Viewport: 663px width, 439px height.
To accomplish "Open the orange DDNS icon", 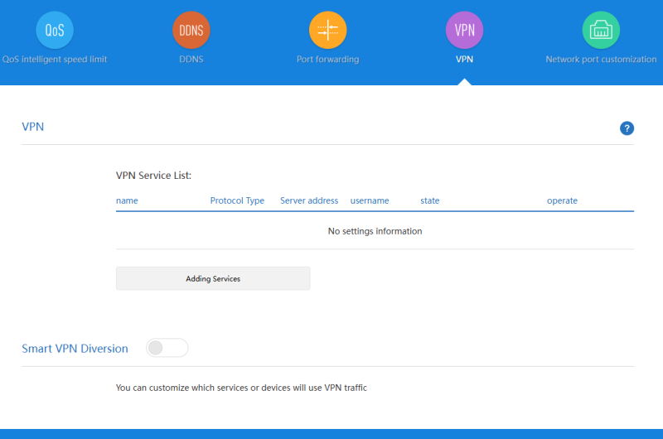I will click(191, 30).
